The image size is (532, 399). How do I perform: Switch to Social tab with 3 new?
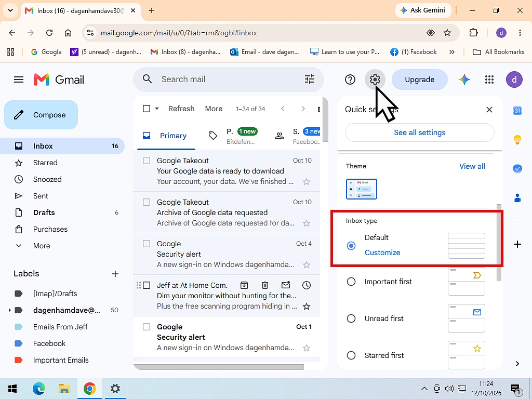coord(299,136)
